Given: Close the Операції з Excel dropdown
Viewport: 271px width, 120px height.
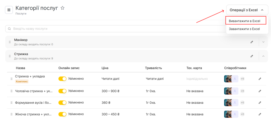Looking at the screenshot, I should coord(247,10).
